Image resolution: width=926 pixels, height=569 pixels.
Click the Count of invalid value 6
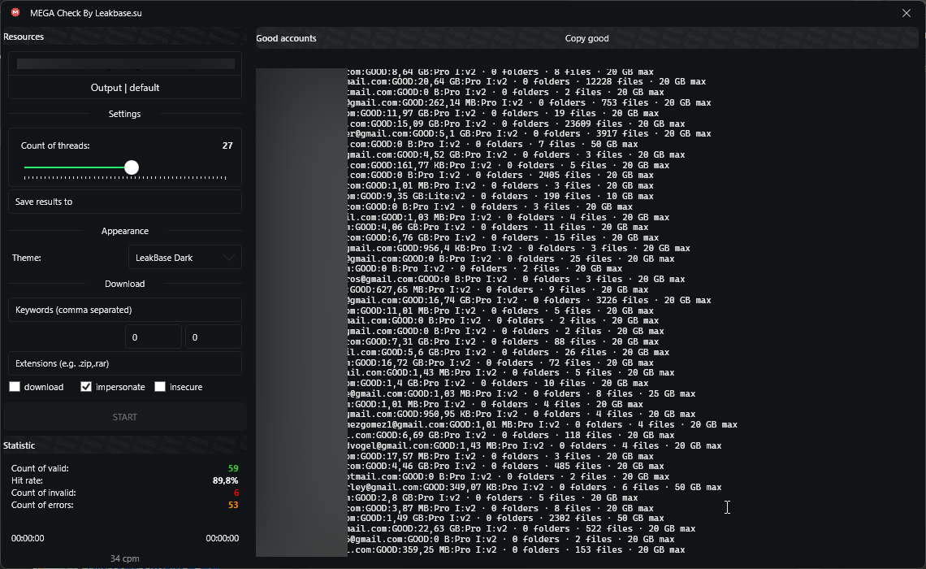[236, 493]
